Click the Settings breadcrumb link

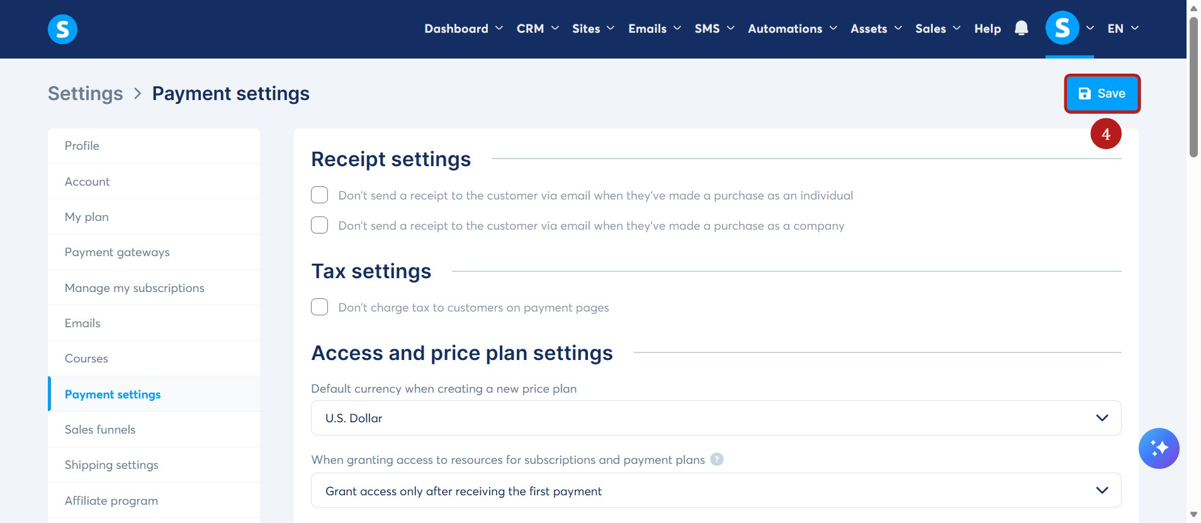pos(86,94)
